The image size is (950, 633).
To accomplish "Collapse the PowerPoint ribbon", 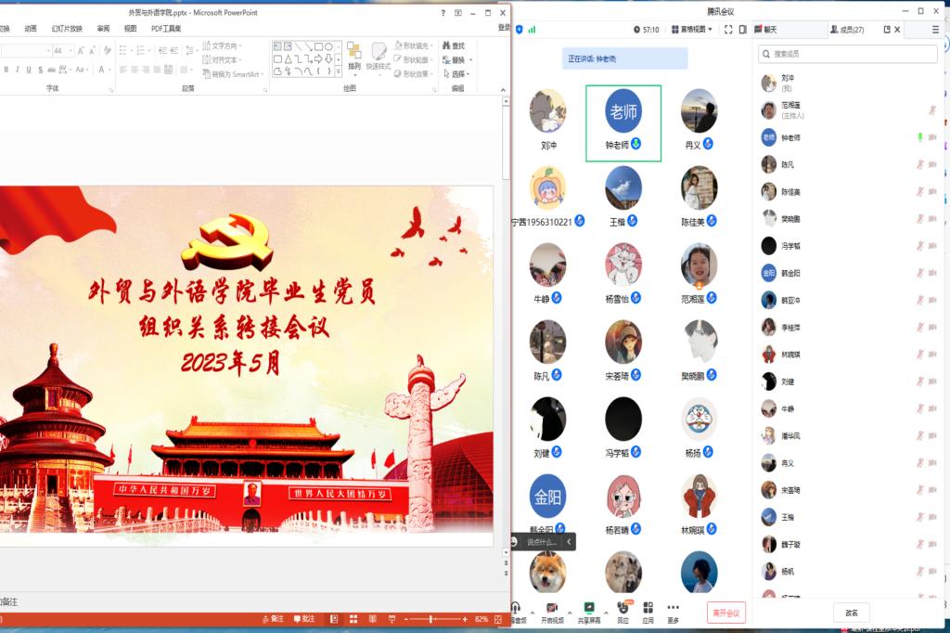I will click(x=503, y=90).
